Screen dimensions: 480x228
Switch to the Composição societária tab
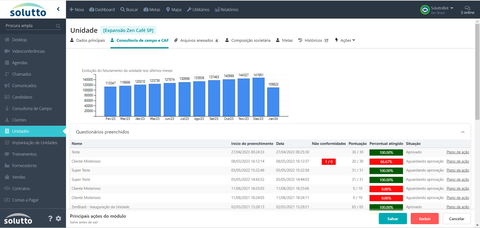pos(248,40)
